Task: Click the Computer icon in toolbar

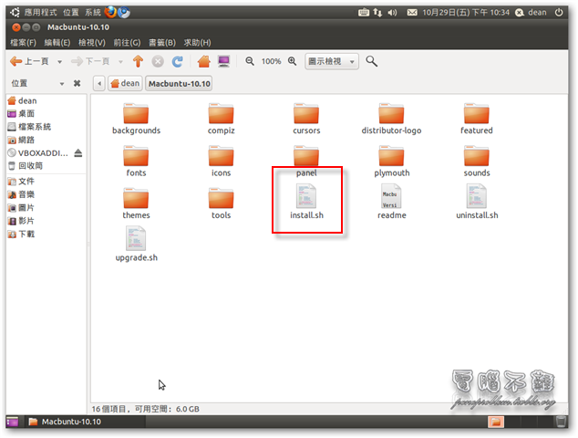Action: (223, 61)
